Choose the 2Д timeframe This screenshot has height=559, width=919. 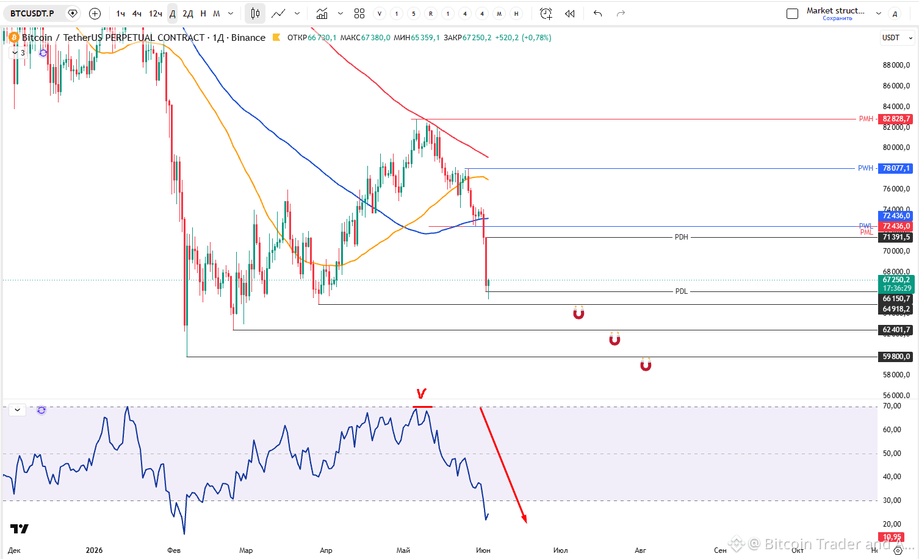(188, 13)
